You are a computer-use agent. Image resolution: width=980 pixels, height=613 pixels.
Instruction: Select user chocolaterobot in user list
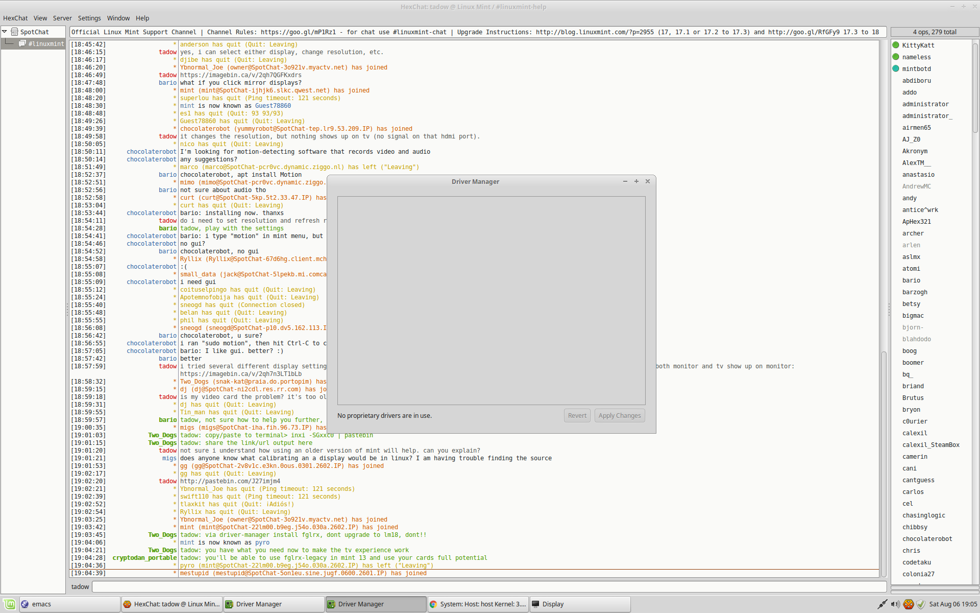927,538
